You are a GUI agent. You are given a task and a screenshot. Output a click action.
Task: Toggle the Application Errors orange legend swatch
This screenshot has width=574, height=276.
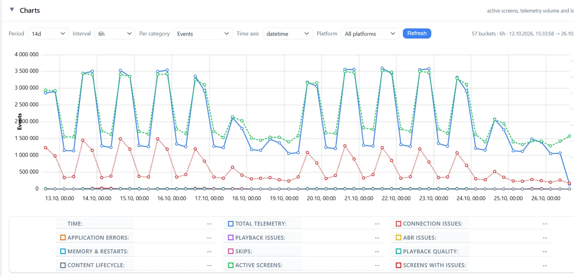point(63,238)
